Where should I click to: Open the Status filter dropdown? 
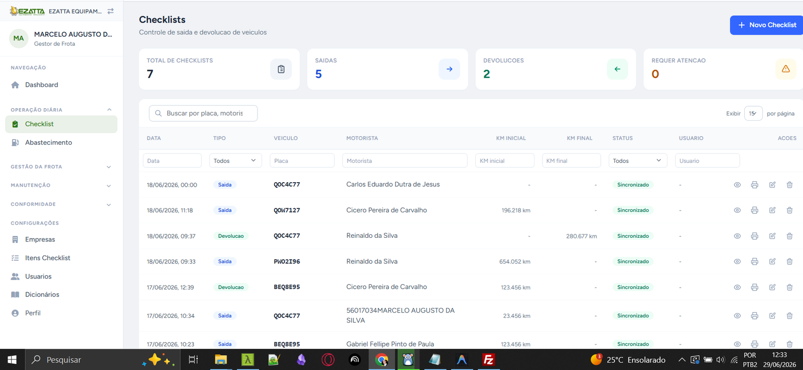pos(638,161)
